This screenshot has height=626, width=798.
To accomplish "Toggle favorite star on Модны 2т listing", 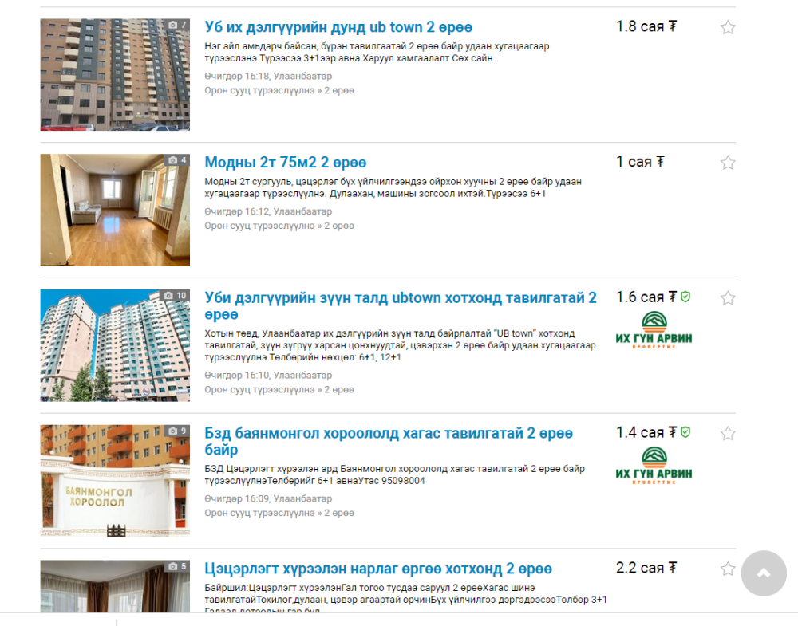I will [728, 162].
